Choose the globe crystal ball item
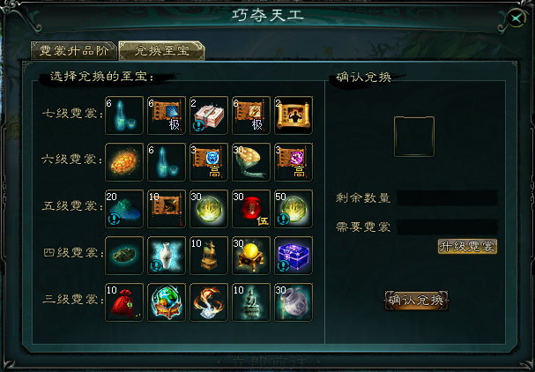 [x=167, y=302]
